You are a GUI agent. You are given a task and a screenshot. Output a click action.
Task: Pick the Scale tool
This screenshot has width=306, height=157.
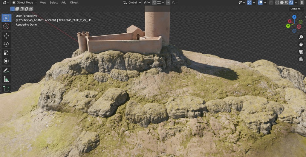[x=6, y=53]
